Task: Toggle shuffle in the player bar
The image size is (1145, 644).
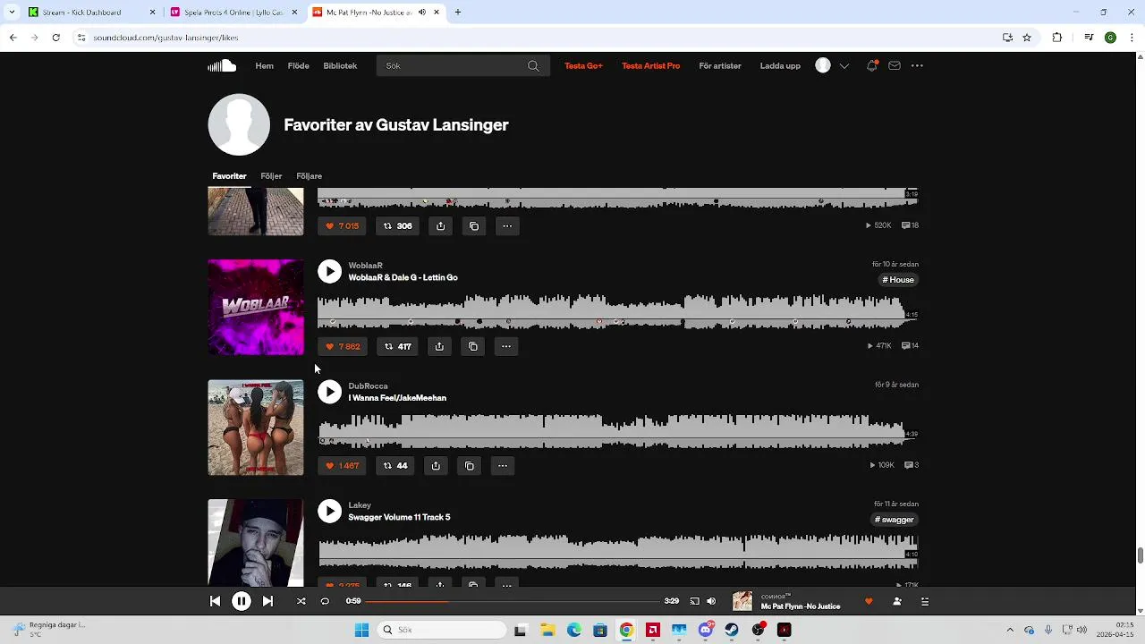Action: (301, 601)
